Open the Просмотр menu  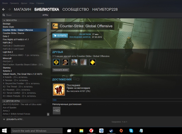14,3
